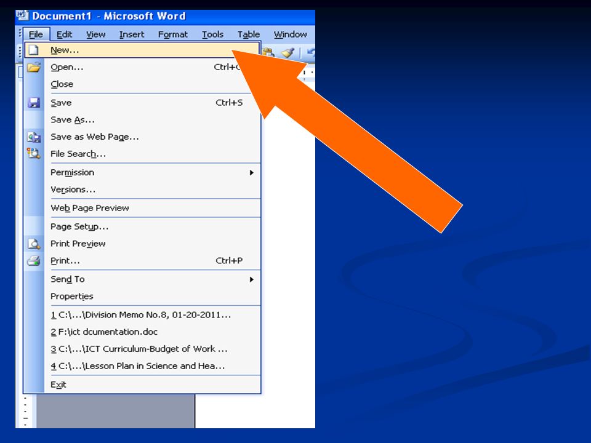Click the Format Painter brush icon in toolbar

coord(287,52)
